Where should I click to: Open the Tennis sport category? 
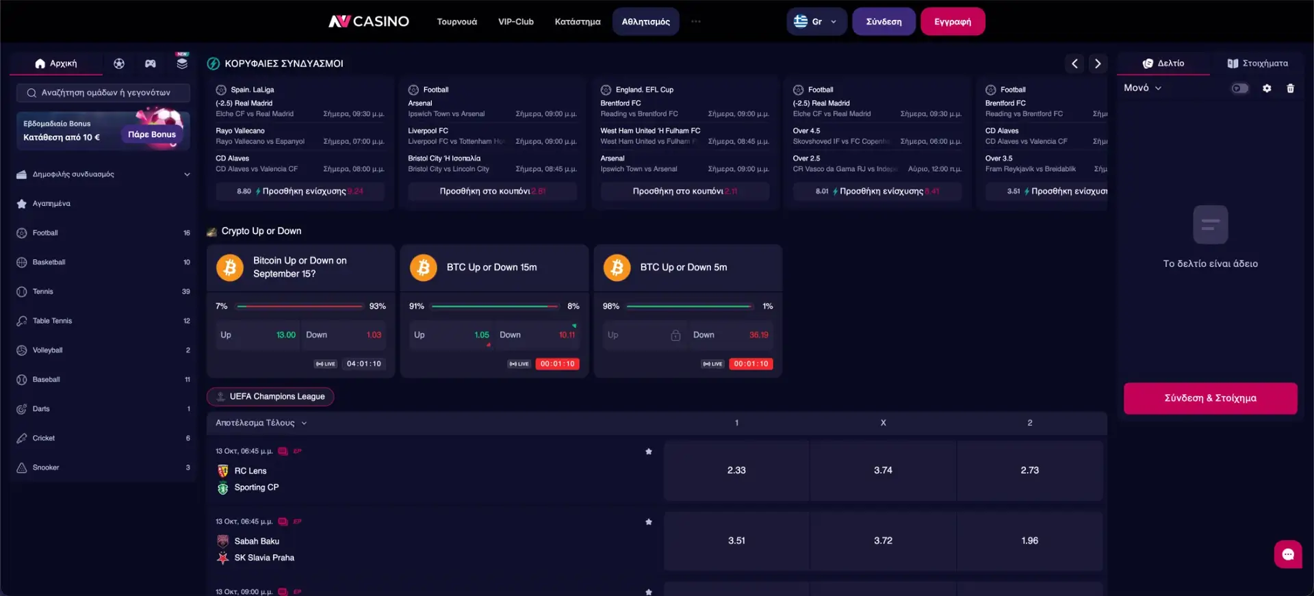click(103, 291)
